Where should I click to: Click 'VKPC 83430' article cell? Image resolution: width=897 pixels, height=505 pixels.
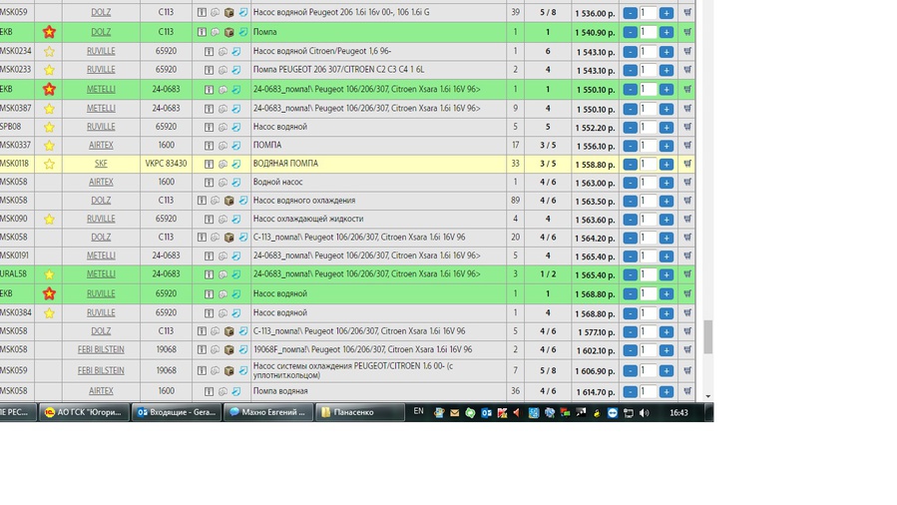(166, 164)
